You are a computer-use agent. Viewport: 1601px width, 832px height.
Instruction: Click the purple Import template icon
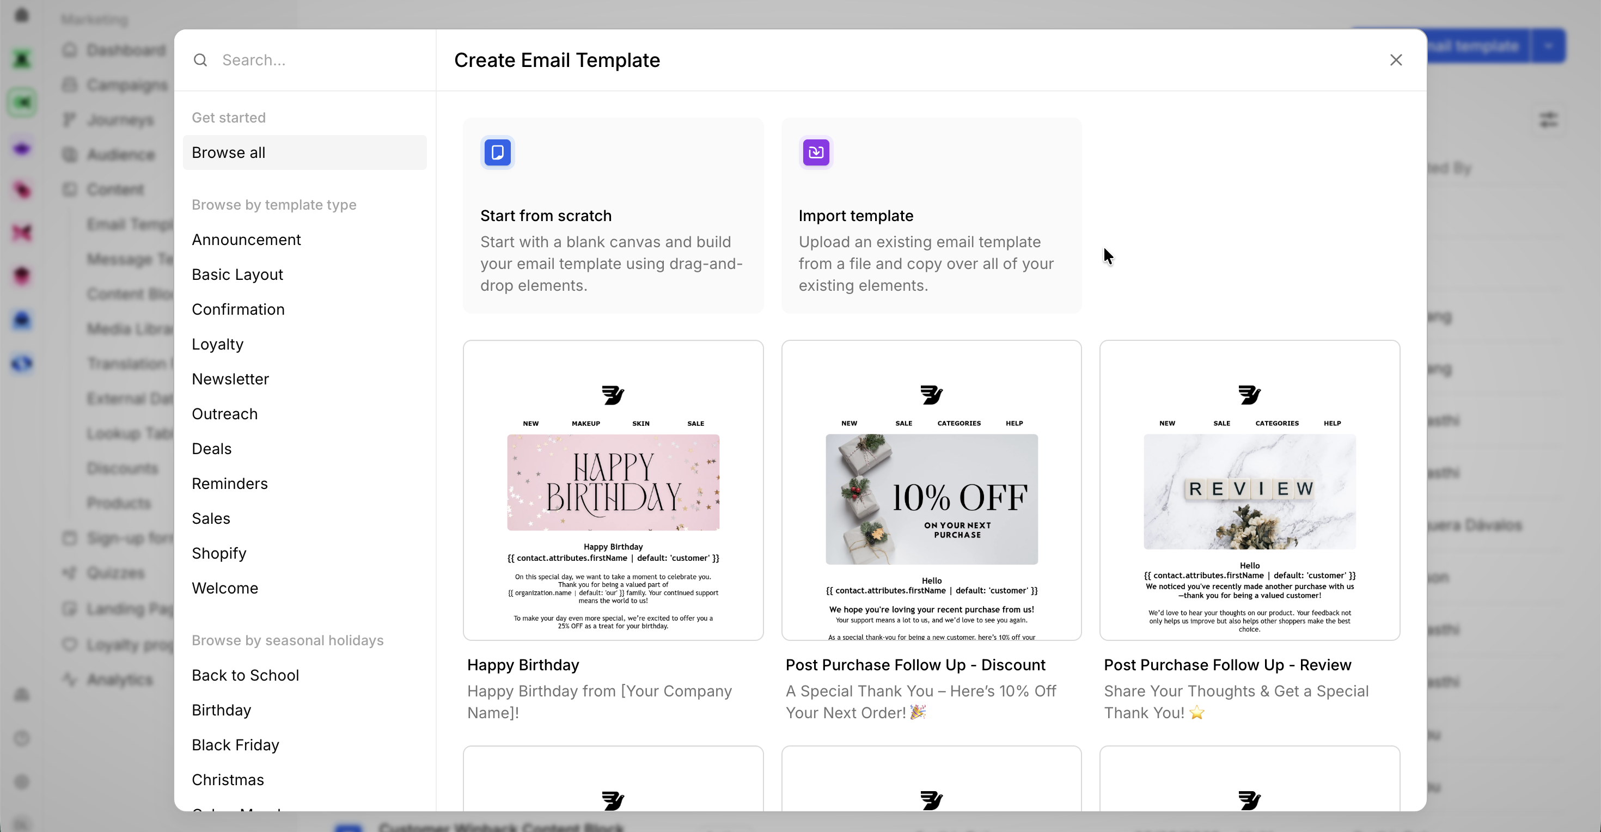tap(815, 152)
